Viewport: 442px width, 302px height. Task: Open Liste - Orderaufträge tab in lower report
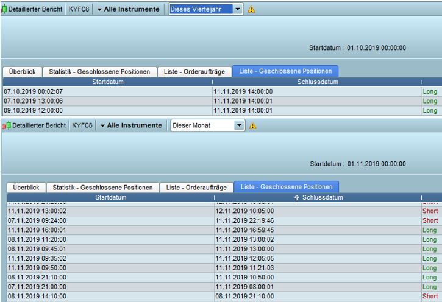point(196,188)
